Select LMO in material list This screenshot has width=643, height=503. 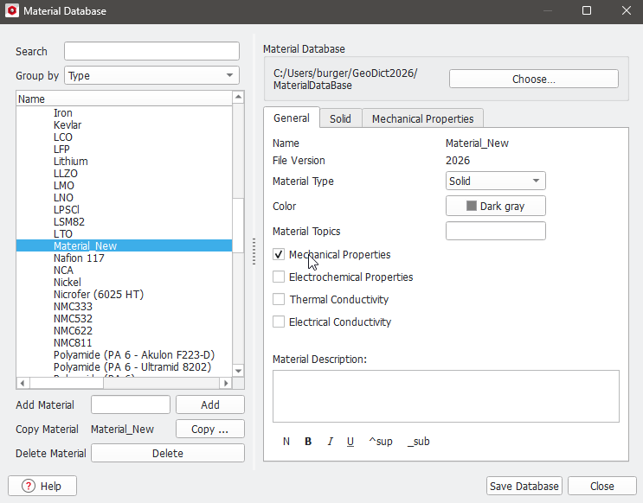(x=63, y=185)
